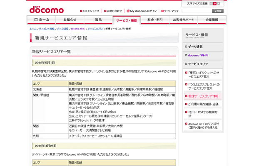Viewport: 254px width, 166px height.
Task: Select the 2012年4月25日 date heading
Action: point(45,146)
